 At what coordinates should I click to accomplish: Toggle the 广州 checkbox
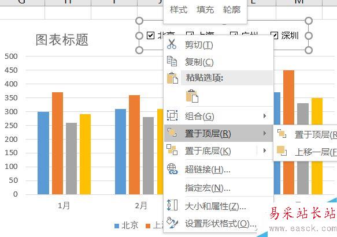click(234, 34)
